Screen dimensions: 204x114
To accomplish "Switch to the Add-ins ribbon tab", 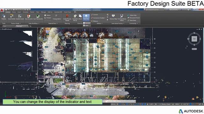I will tap(50, 12).
